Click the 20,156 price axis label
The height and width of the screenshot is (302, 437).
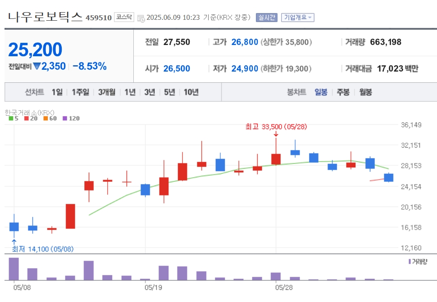(411, 207)
